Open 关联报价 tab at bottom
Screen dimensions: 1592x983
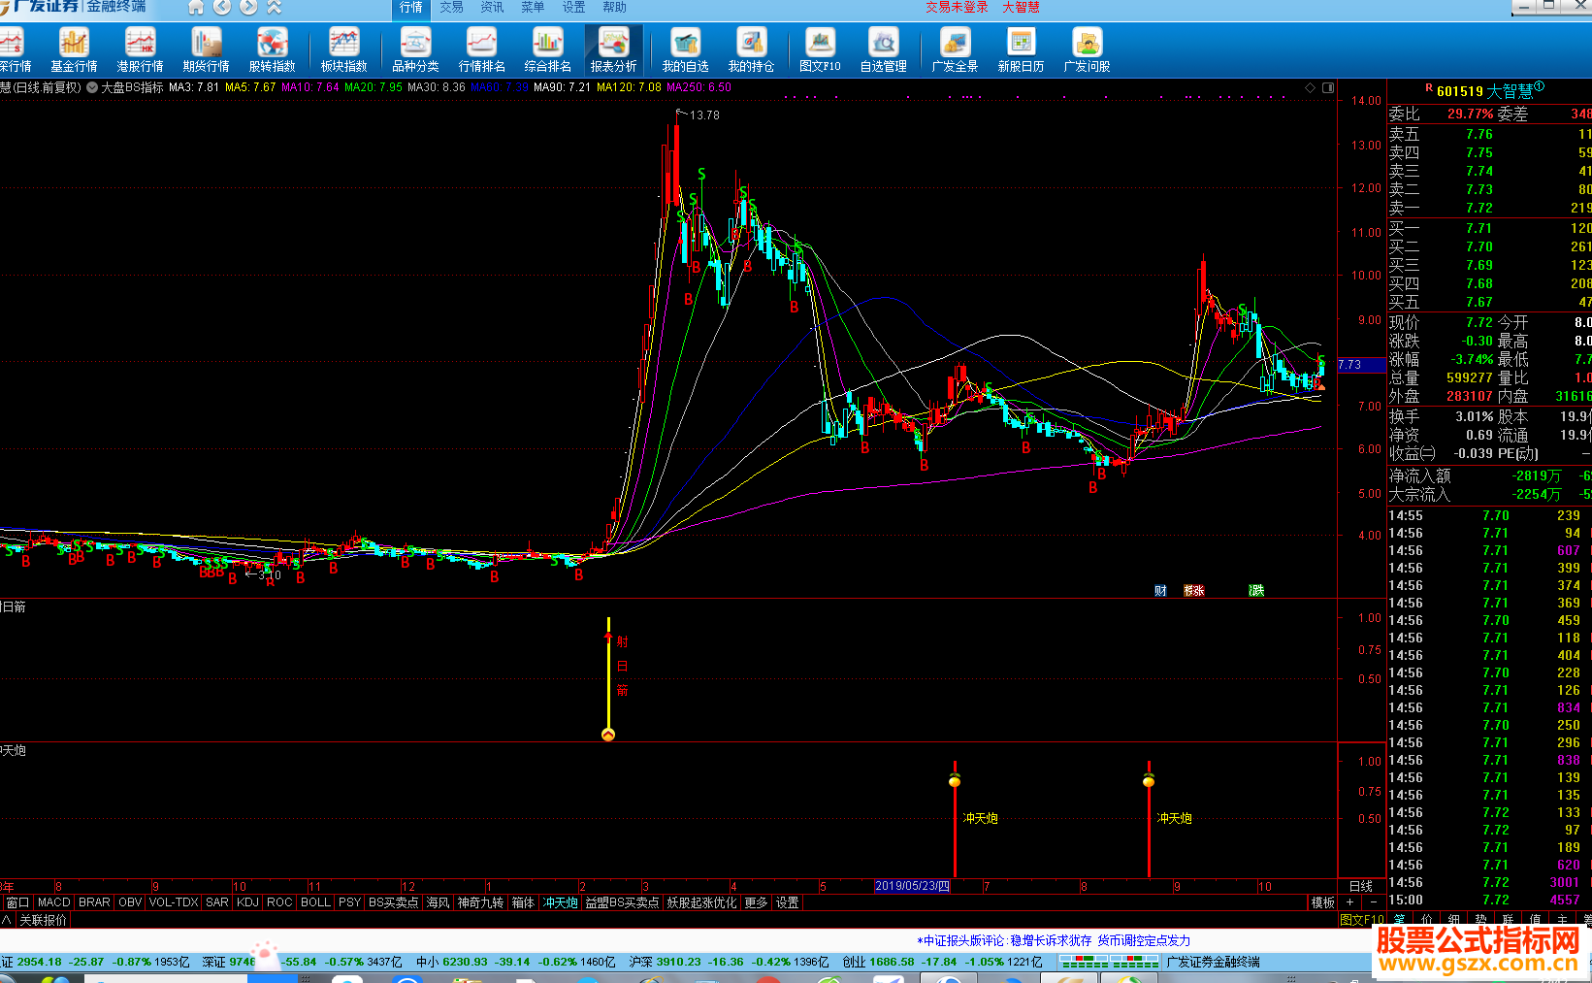[x=44, y=920]
